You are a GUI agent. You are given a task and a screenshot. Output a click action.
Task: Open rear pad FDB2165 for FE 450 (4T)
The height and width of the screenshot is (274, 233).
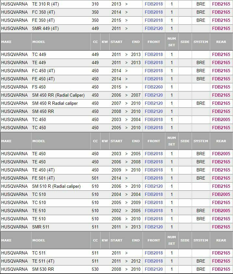(221, 79)
